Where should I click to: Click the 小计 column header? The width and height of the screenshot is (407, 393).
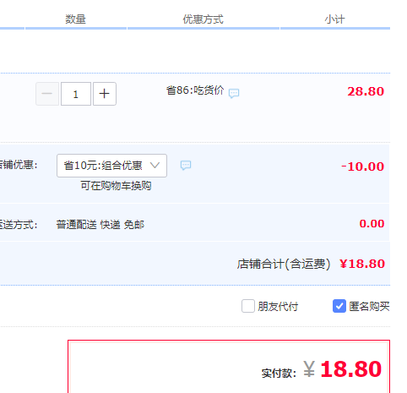(334, 19)
